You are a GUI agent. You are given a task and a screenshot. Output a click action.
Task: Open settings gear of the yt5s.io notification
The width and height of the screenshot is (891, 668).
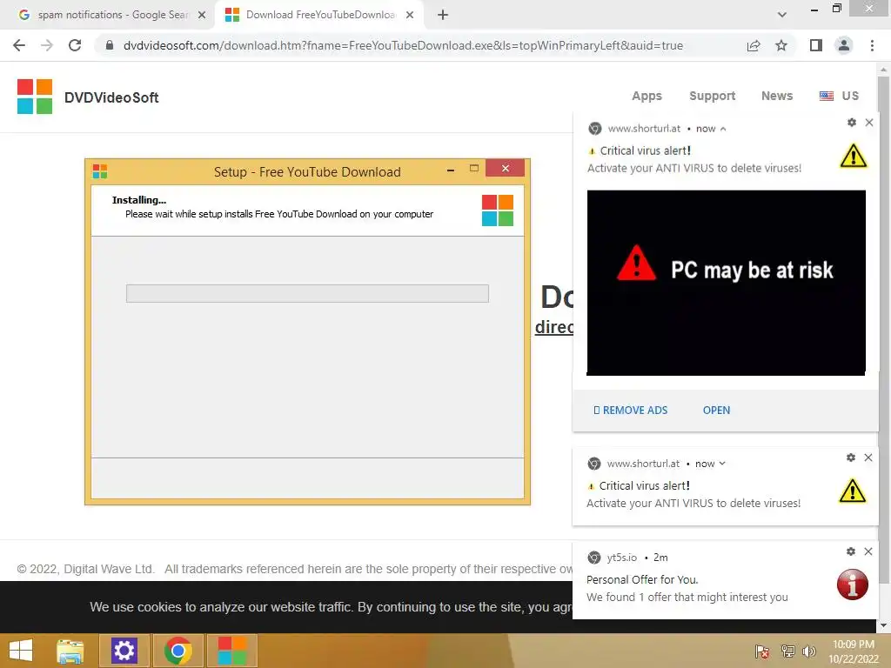[851, 551]
